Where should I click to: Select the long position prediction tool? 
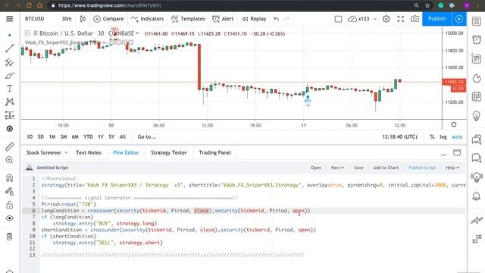[10, 115]
